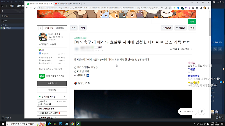This screenshot has width=225, height=126.
Task: Go to next post with 다음글
Action: (181, 28)
